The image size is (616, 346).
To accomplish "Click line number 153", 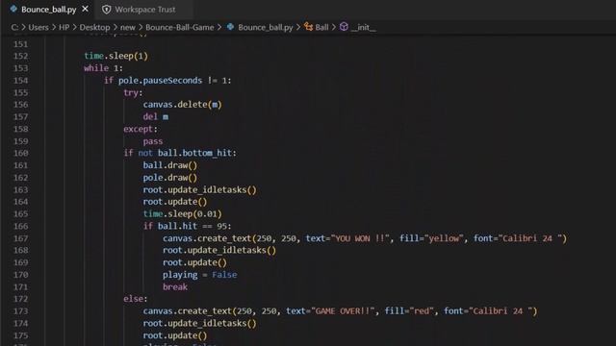I will (21, 68).
